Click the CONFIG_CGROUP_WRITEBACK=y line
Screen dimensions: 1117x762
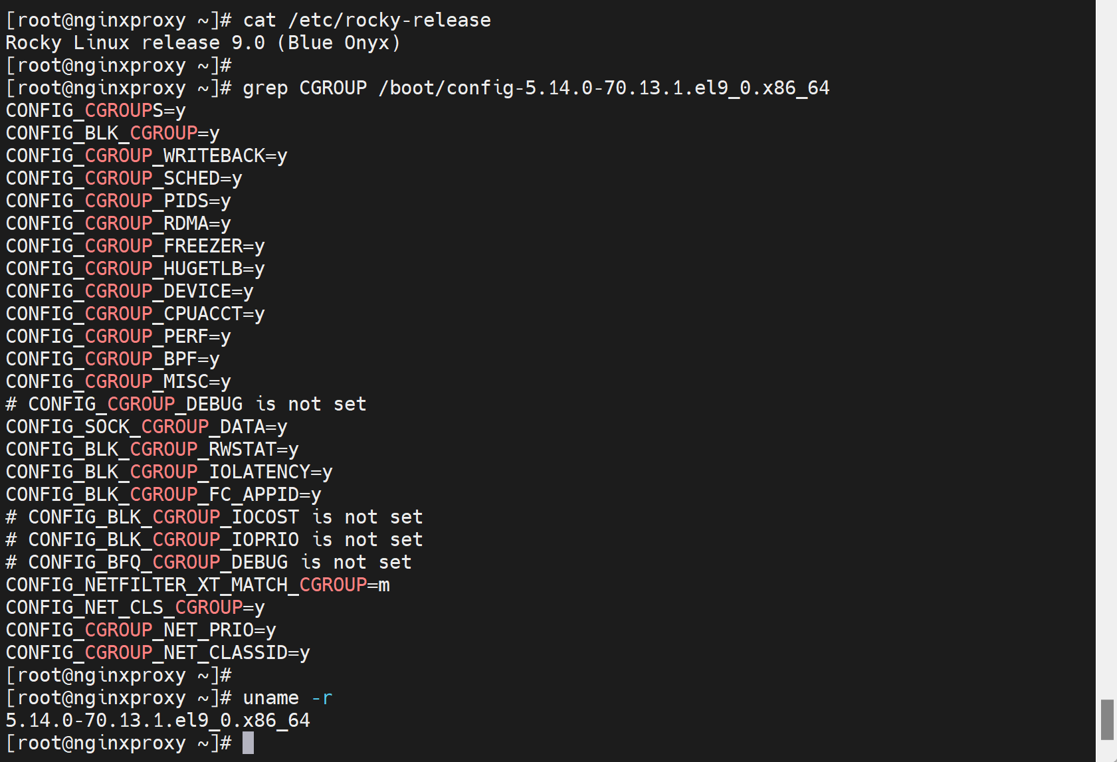coord(146,156)
